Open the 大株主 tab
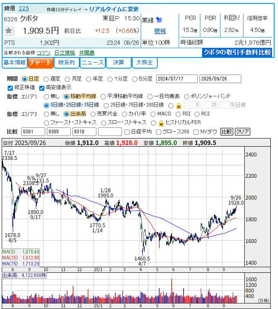This screenshot has height=309, width=278. [145, 63]
